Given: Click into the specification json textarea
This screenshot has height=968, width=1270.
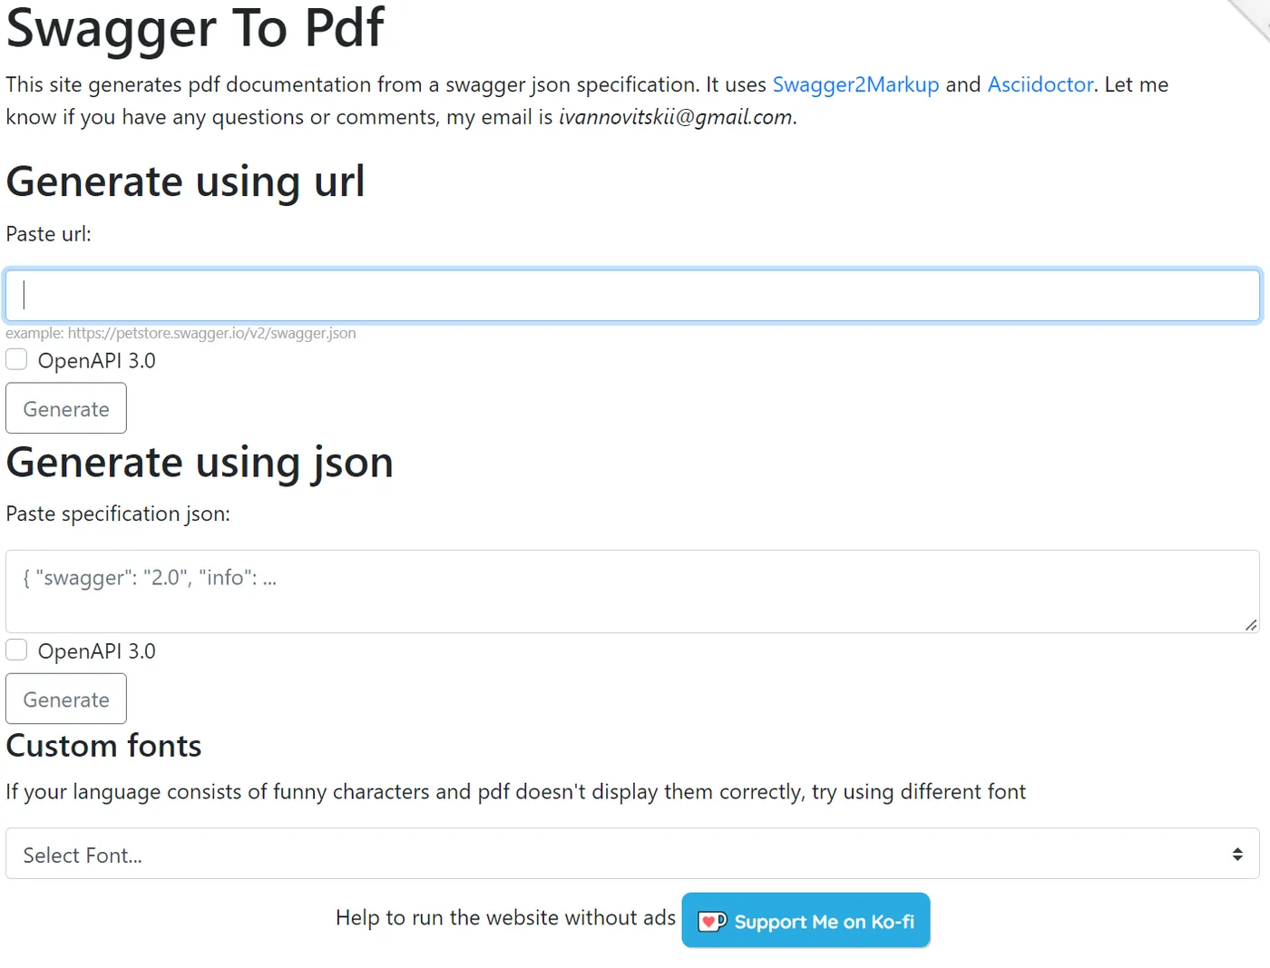Looking at the screenshot, I should pos(632,591).
